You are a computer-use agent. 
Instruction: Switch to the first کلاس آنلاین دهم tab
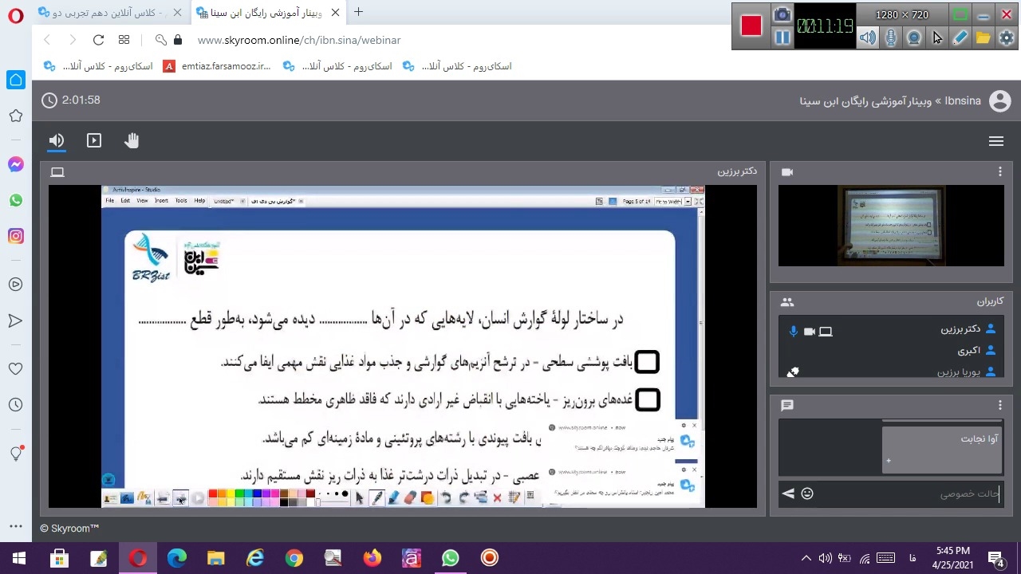click(x=108, y=13)
